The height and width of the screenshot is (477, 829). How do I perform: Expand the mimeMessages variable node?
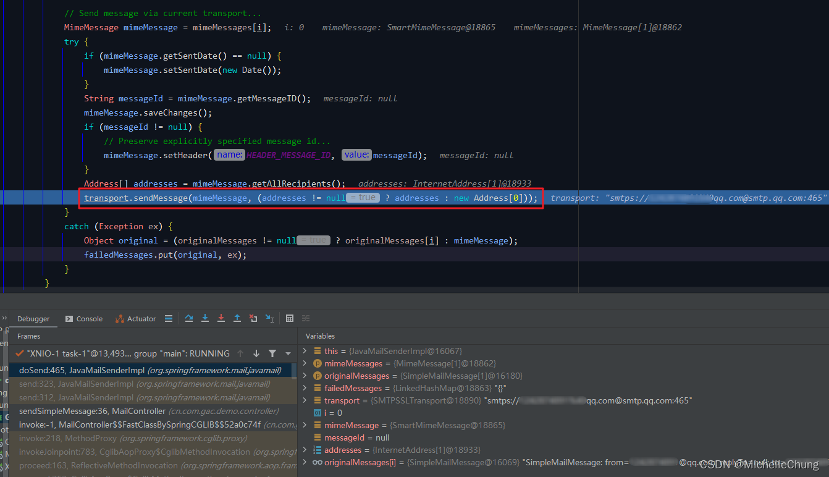pos(305,363)
